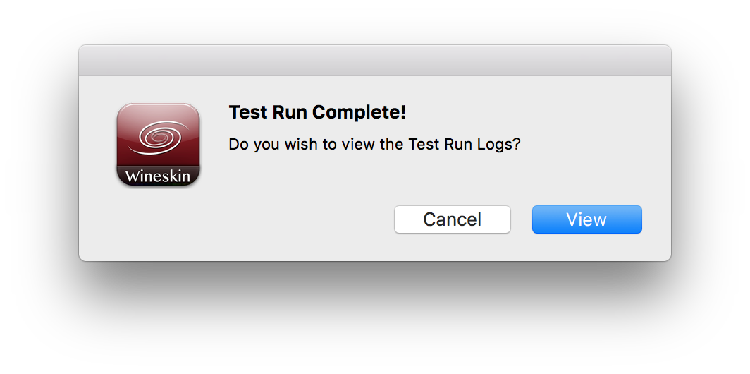Viewport: 750px width, 374px height.
Task: Click the word Test in bold heading
Action: [x=248, y=113]
